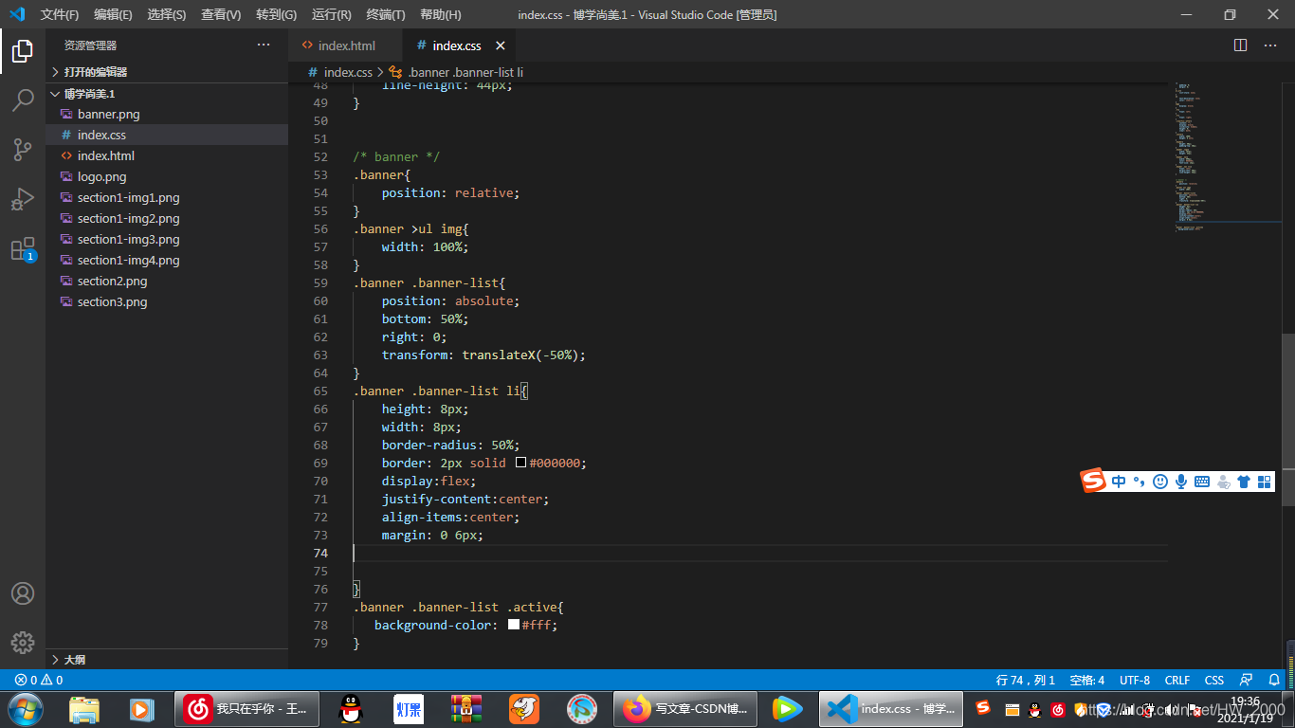Click the #fff color swatch
Screen dimensions: 1295x728
[514, 625]
